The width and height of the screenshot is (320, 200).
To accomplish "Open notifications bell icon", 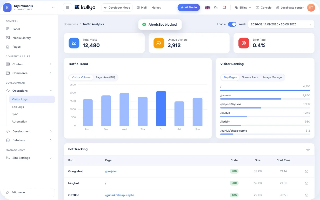I will (x=224, y=8).
